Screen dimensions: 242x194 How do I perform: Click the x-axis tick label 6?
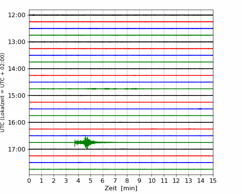click(103, 181)
